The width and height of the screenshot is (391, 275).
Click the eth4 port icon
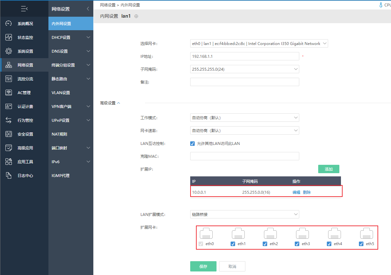coord(334,233)
